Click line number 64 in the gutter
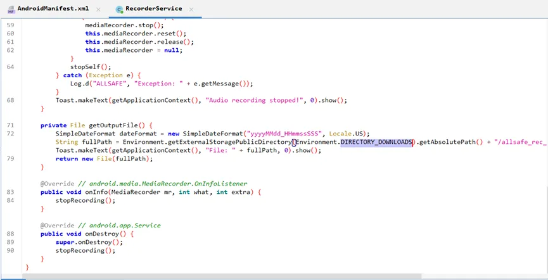This screenshot has width=548, height=280. 11,67
